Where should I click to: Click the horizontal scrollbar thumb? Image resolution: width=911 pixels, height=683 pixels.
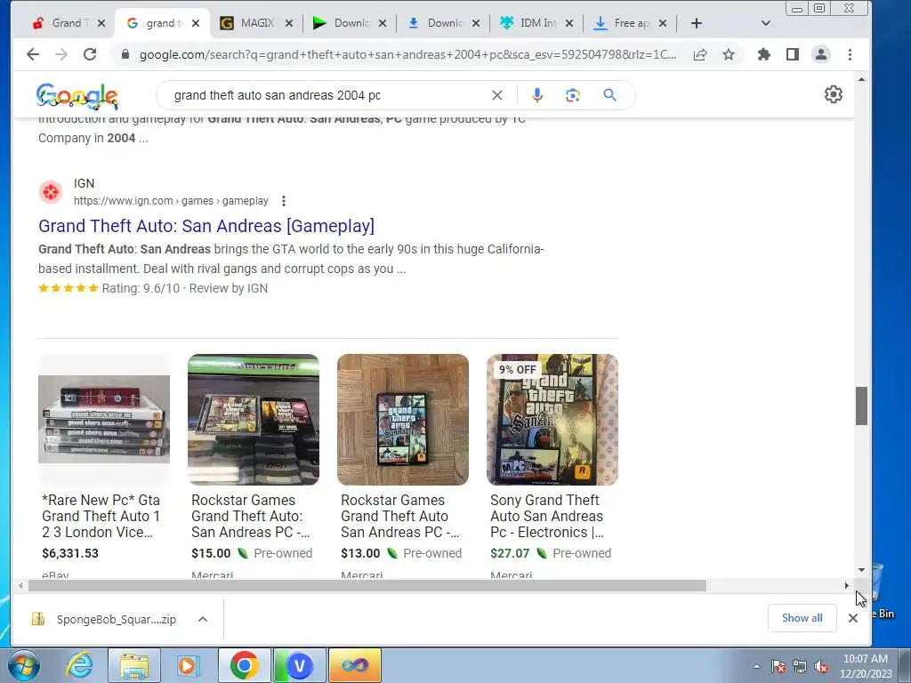coord(367,586)
